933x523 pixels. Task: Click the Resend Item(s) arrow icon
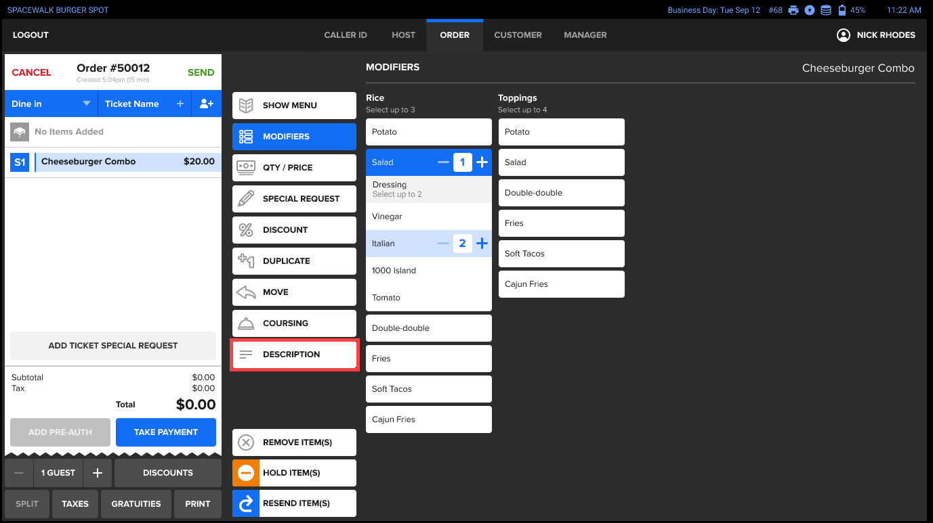coord(246,503)
